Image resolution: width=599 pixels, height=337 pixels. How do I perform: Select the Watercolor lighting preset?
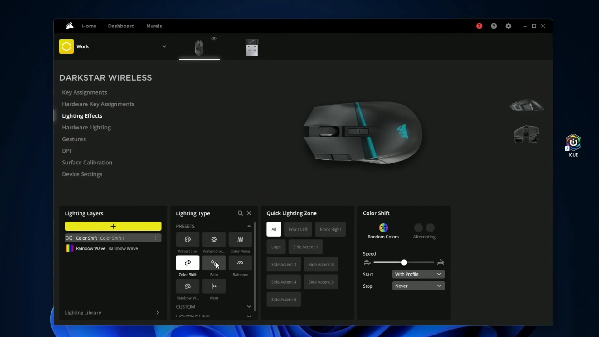[187, 242]
